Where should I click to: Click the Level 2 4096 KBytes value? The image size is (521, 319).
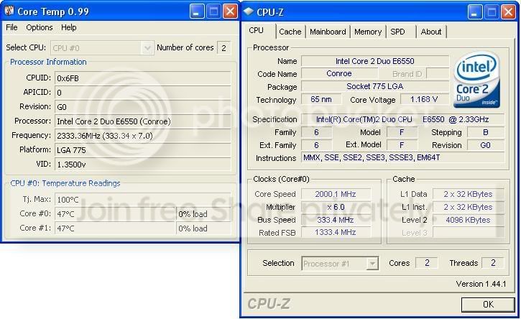[x=468, y=220]
